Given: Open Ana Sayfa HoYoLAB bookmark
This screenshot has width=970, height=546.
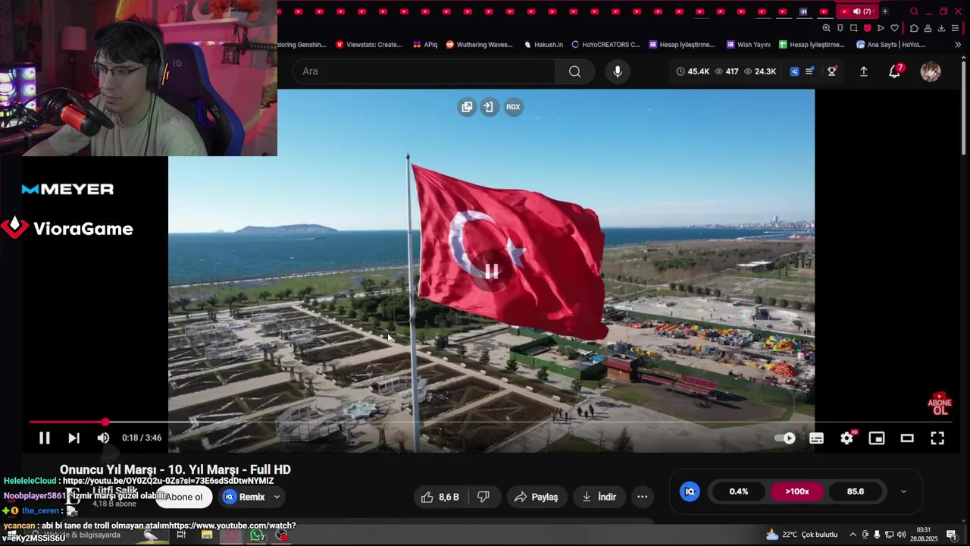Looking at the screenshot, I should [x=890, y=45].
